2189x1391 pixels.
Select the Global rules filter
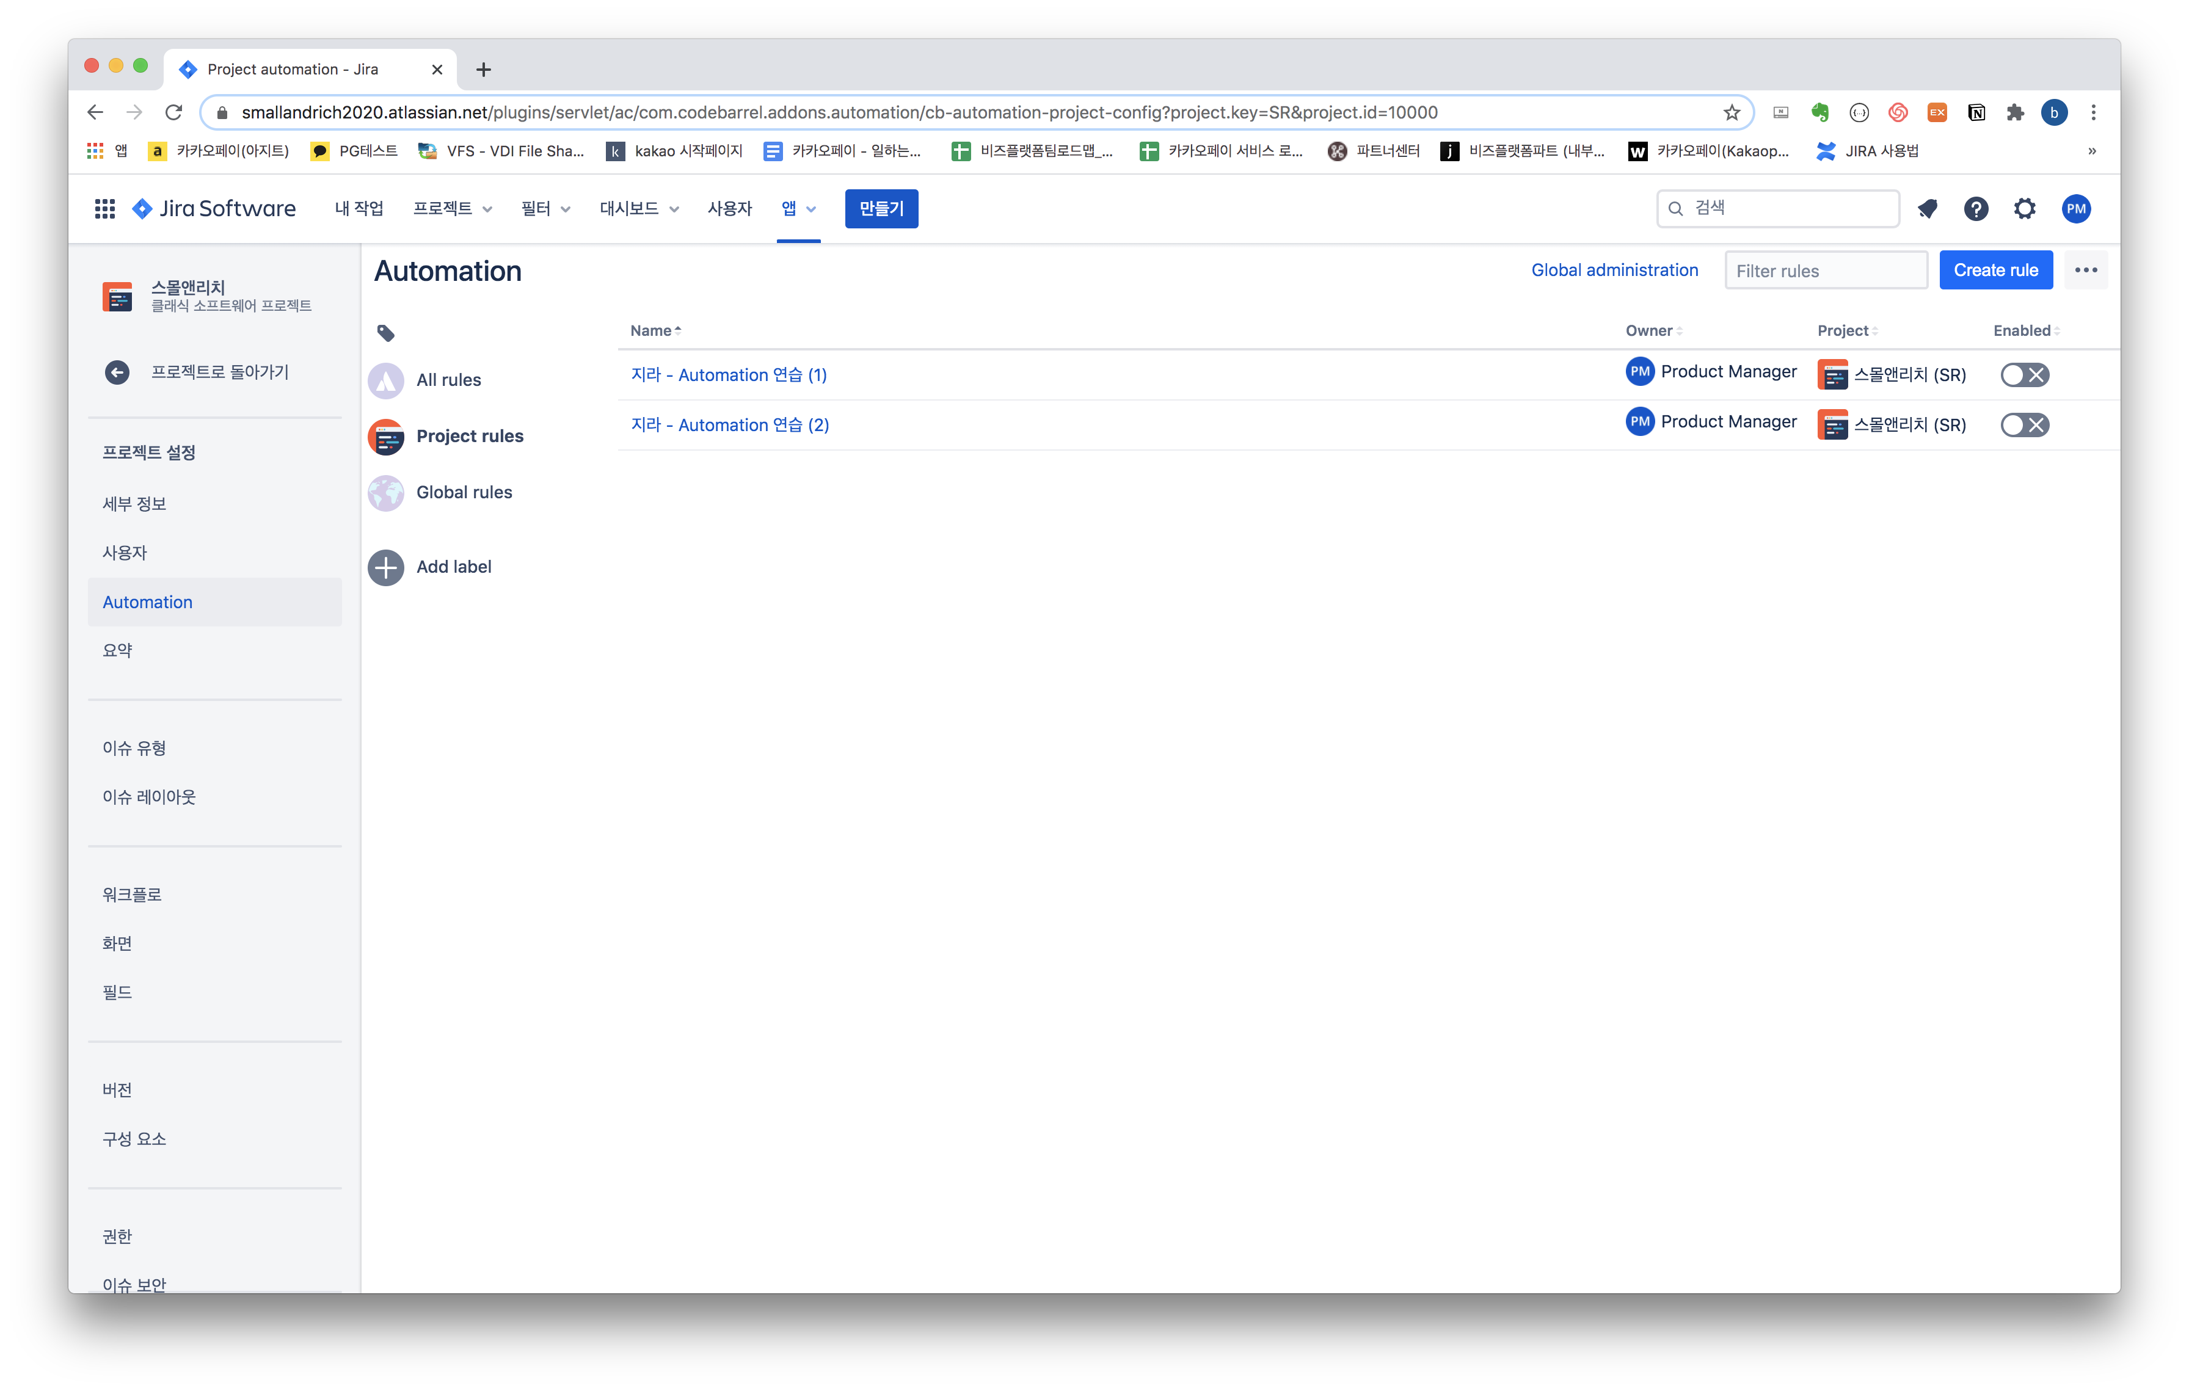click(x=464, y=492)
